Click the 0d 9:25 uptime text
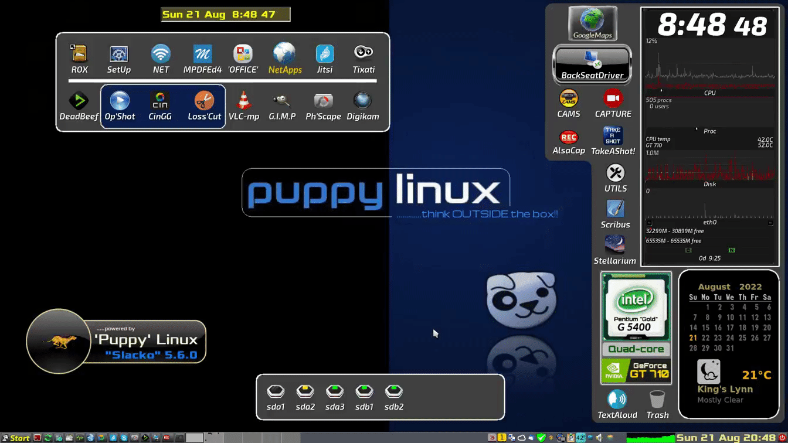This screenshot has width=788, height=443. [x=709, y=258]
